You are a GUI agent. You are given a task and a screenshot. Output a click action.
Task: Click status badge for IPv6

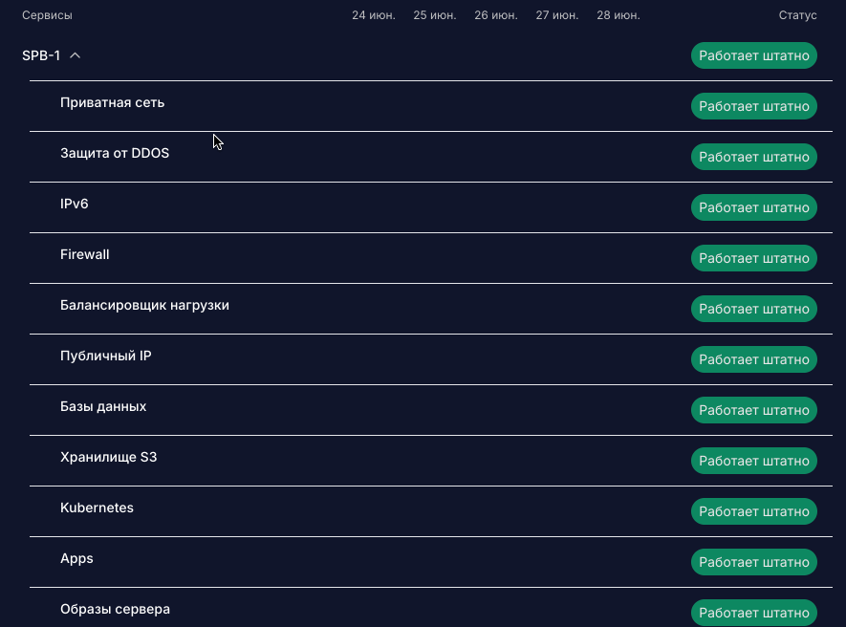click(753, 207)
